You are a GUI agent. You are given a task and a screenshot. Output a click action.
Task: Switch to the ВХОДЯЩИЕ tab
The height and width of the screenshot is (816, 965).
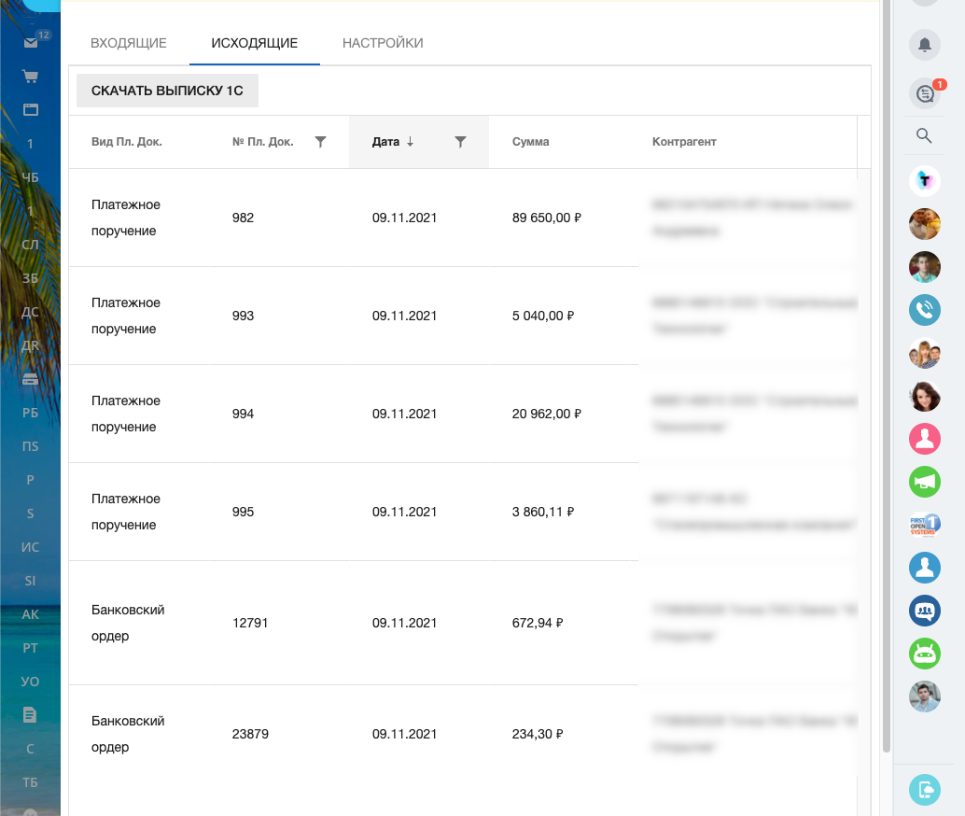pyautogui.click(x=129, y=43)
